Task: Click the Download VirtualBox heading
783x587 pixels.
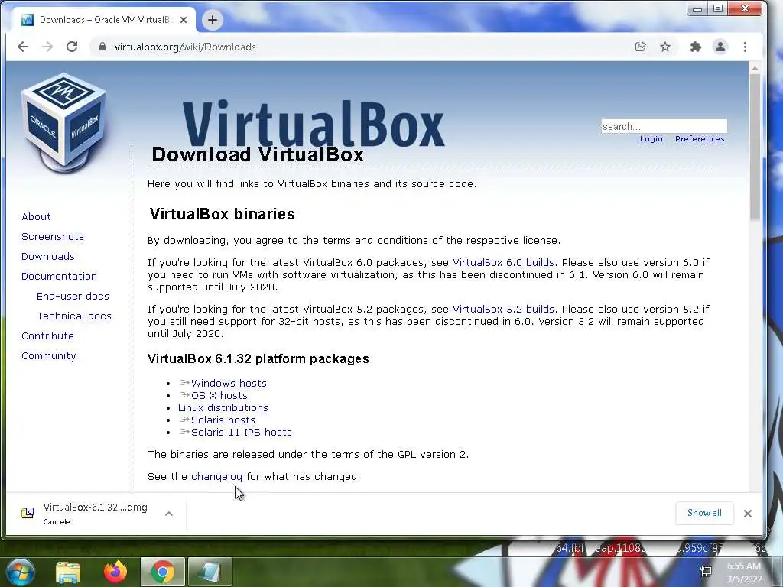Action: [x=258, y=154]
